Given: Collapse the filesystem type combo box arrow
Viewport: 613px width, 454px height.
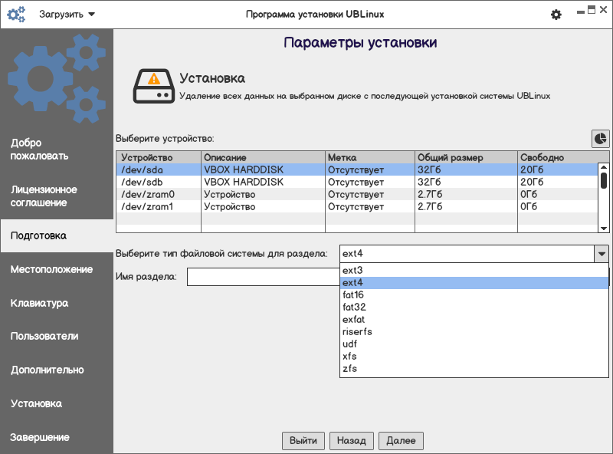Looking at the screenshot, I should point(602,253).
